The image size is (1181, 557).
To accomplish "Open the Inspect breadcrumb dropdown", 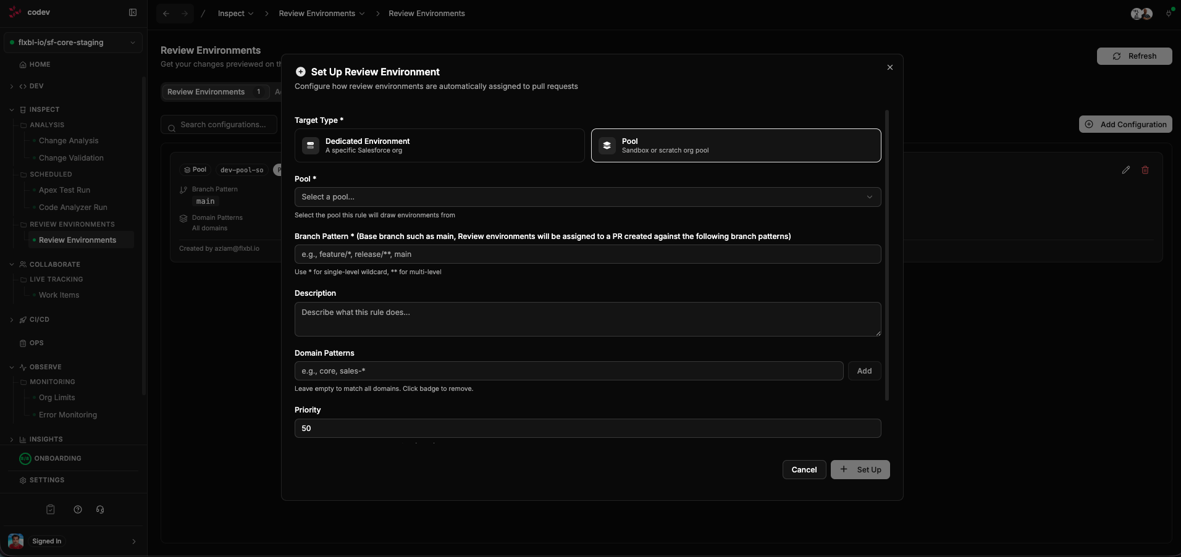I will [235, 13].
